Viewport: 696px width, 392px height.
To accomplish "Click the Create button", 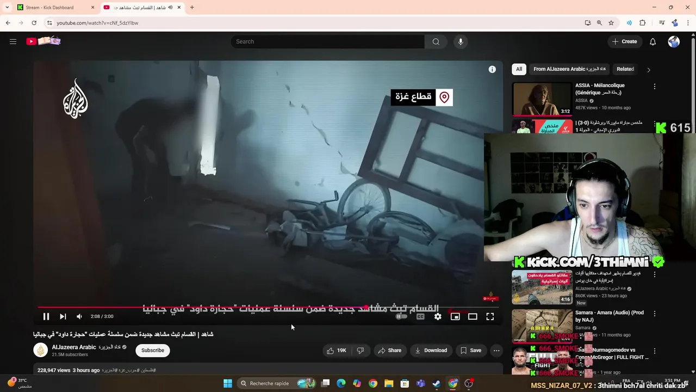I will (624, 41).
